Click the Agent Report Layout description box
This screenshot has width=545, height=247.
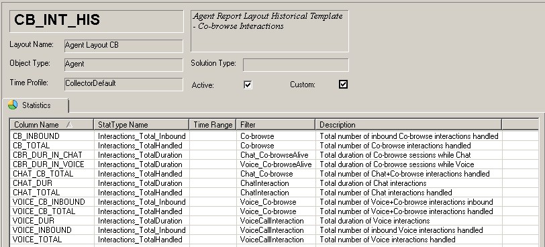click(270, 31)
